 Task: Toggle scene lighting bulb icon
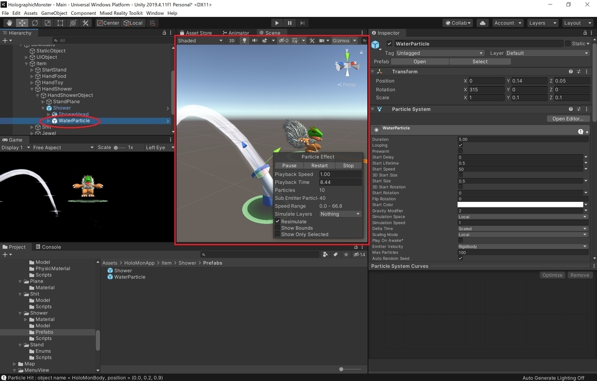(x=244, y=41)
